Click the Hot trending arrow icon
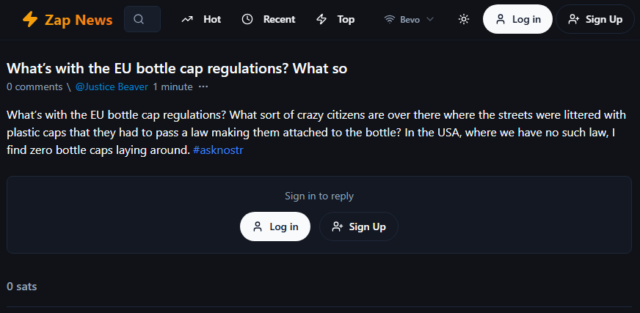Viewport: 640px width, 313px height. point(187,19)
